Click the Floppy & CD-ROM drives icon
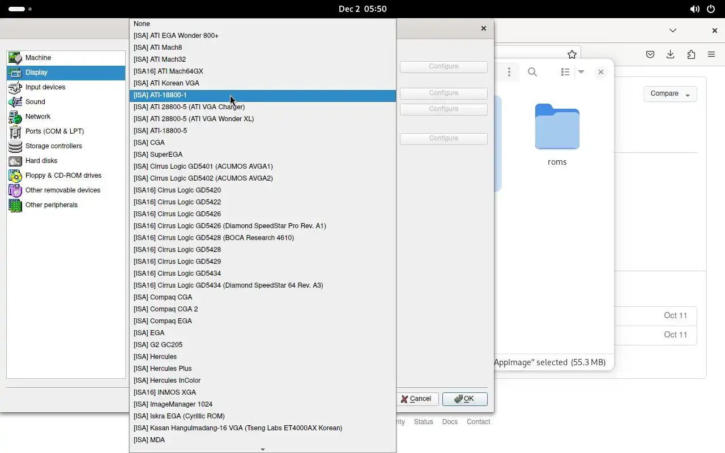 click(x=15, y=176)
